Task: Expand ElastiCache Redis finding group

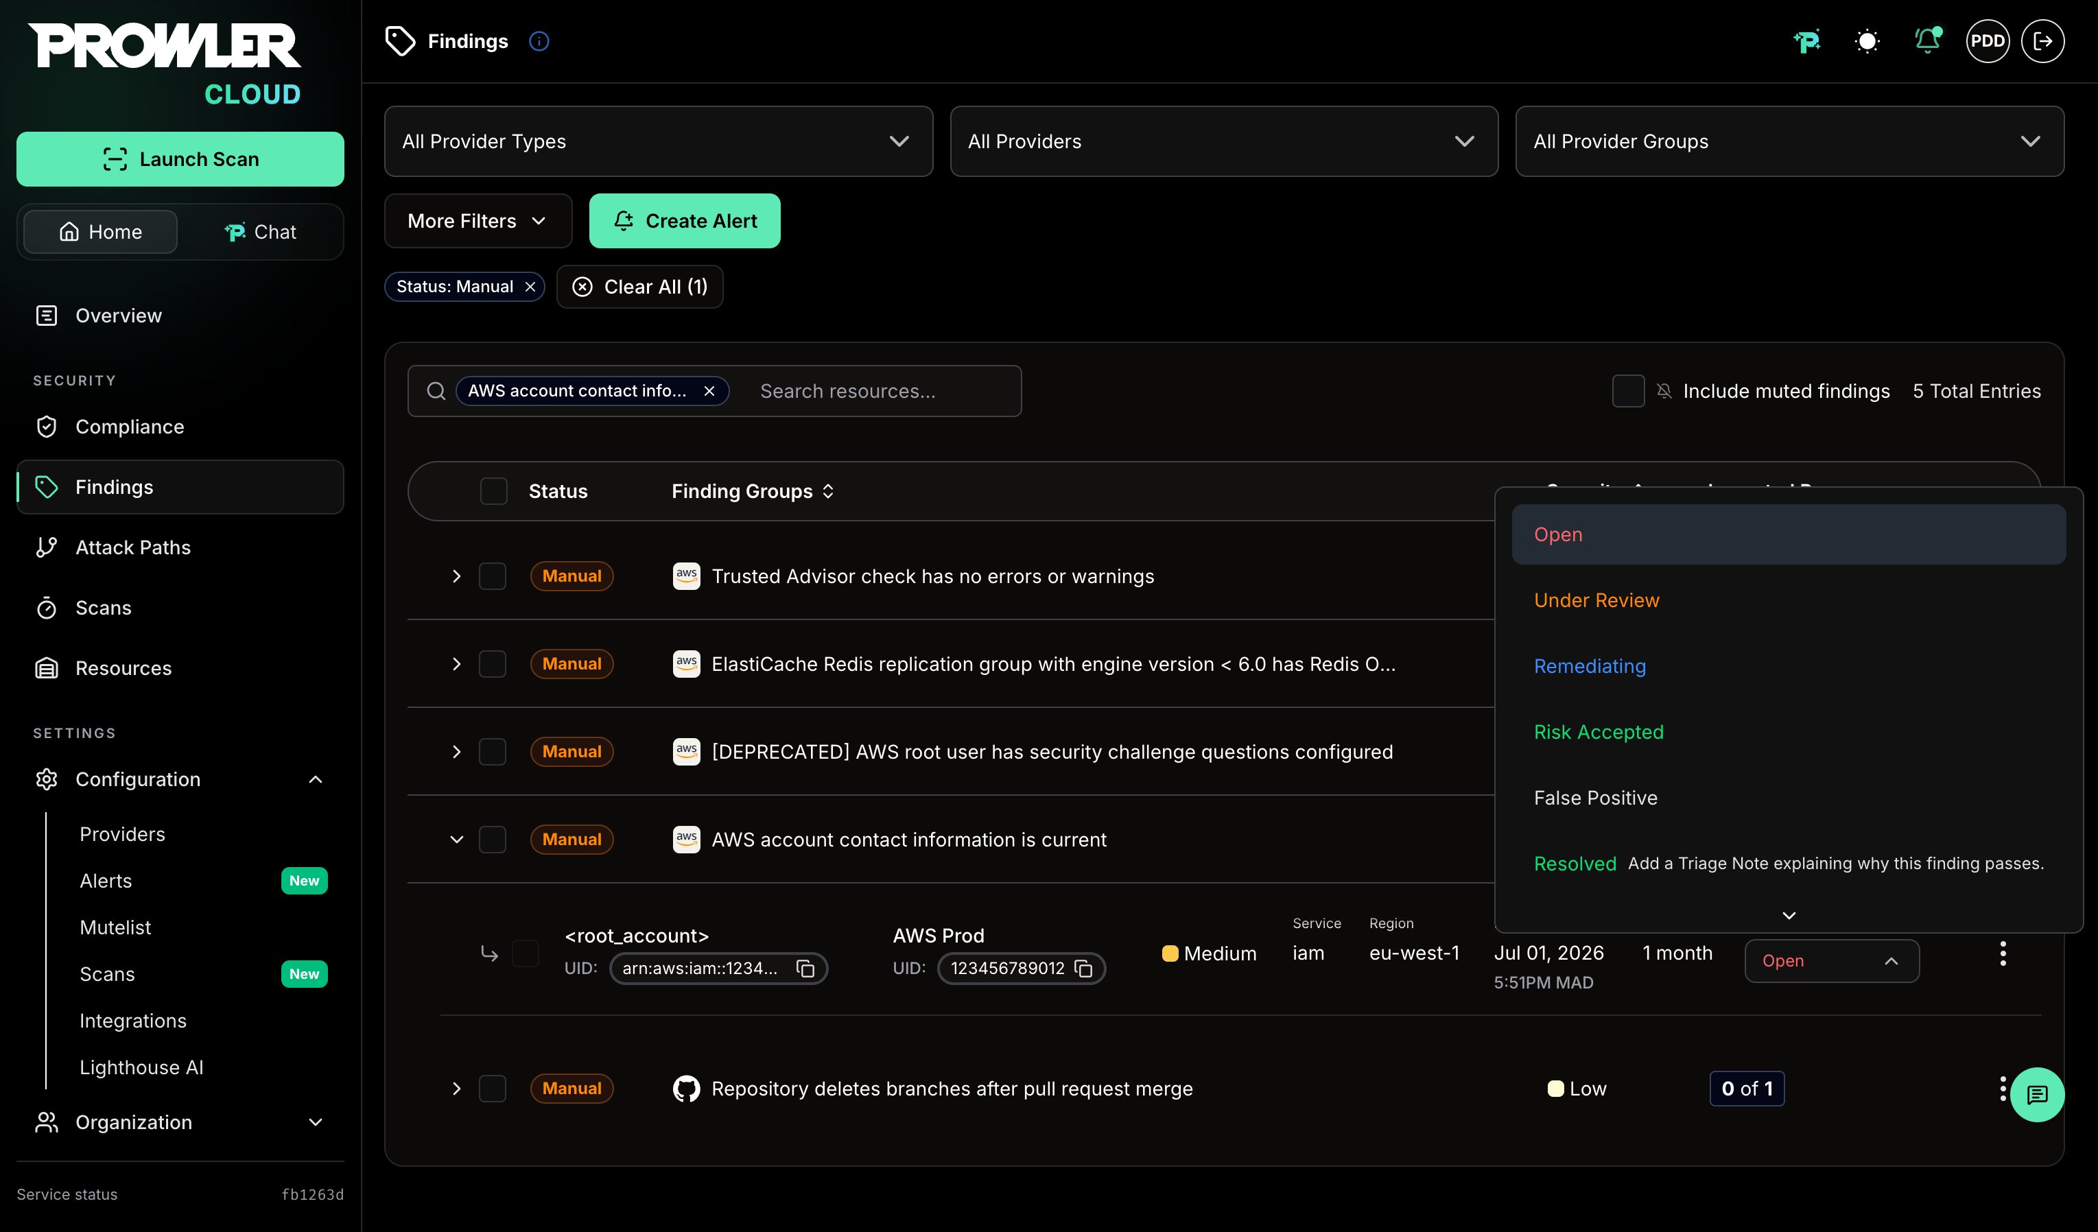Action: point(456,663)
